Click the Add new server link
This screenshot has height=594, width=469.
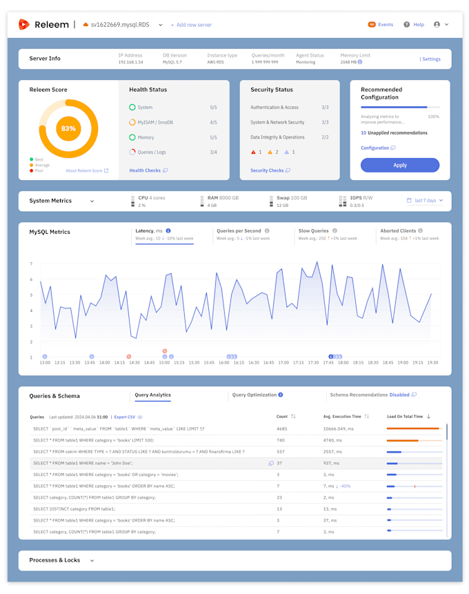[x=191, y=25]
